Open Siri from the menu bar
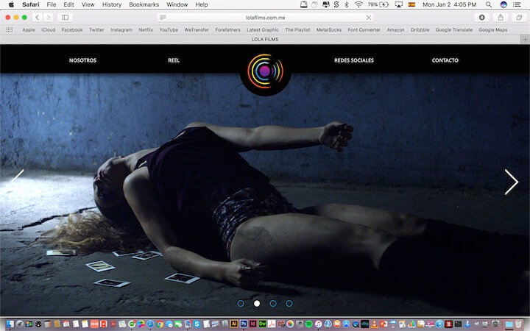 coord(504,4)
